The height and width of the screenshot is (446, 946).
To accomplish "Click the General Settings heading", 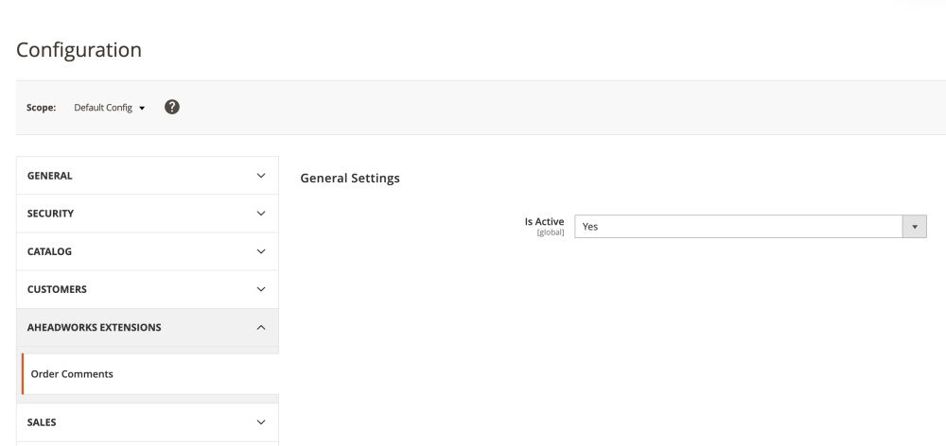I will coord(350,179).
